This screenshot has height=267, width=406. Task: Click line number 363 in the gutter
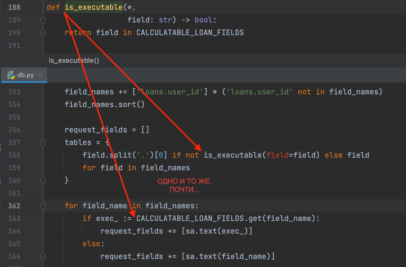tap(14, 218)
